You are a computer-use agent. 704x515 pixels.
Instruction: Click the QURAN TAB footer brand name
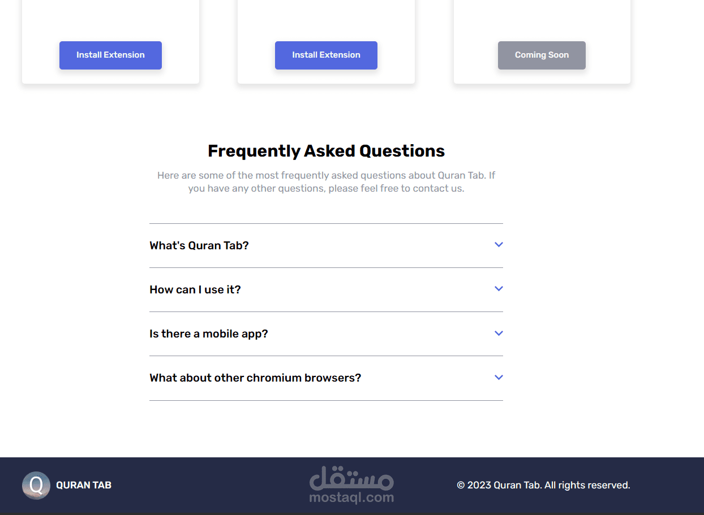84,485
